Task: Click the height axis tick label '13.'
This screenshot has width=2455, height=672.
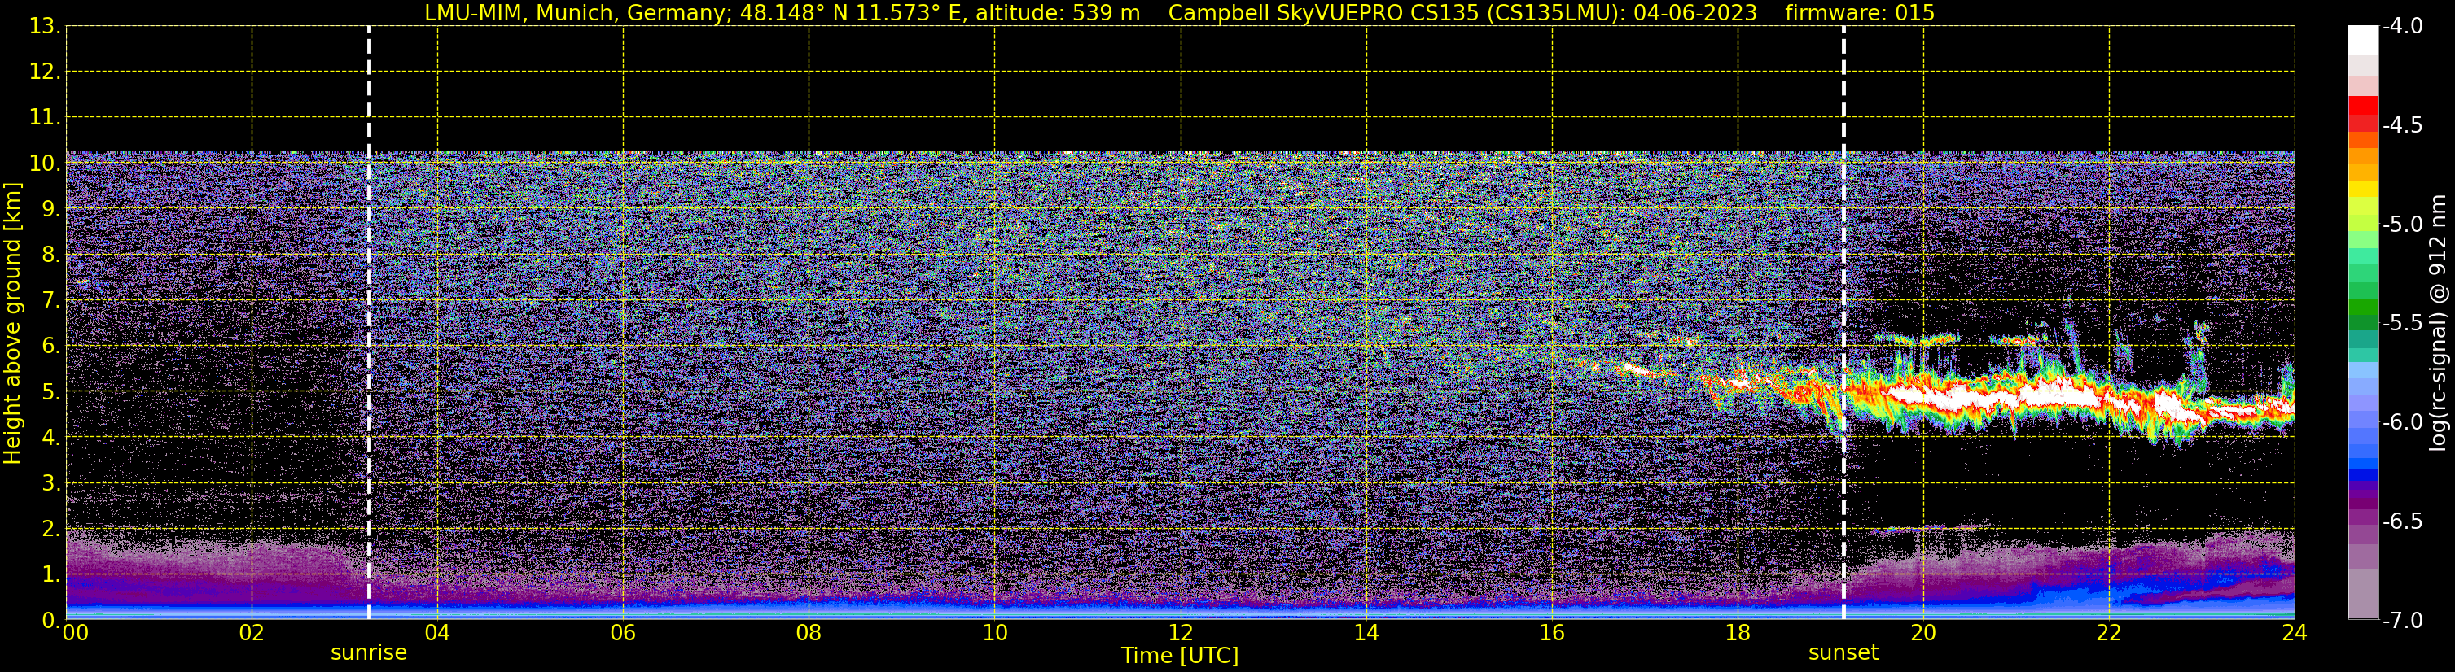Action: 45,27
